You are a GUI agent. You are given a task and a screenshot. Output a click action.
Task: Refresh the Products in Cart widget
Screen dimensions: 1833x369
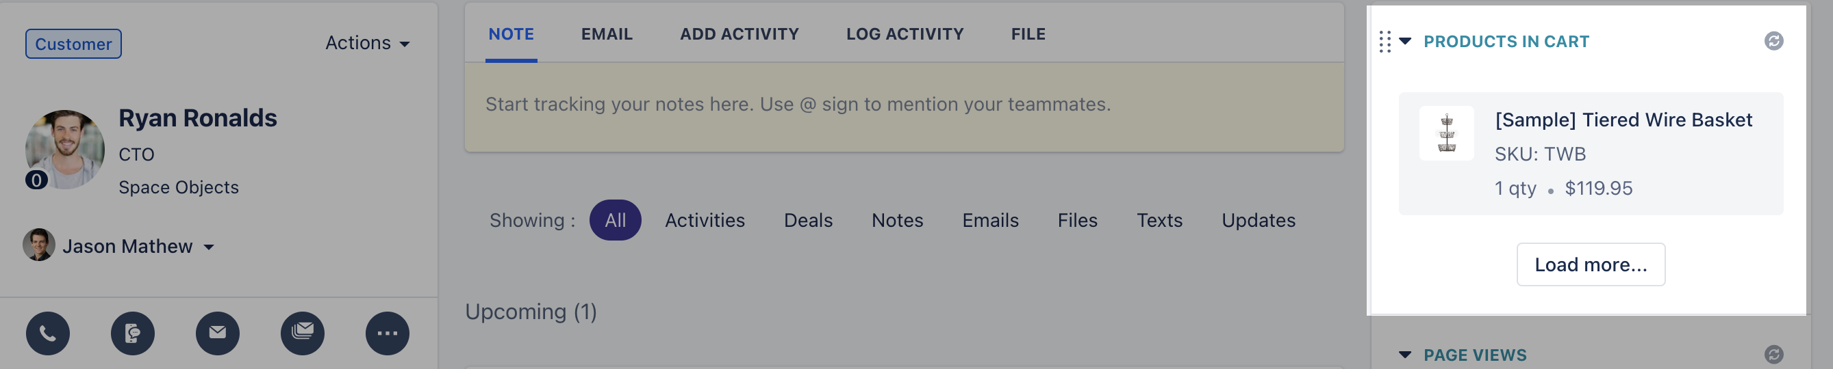[1773, 41]
